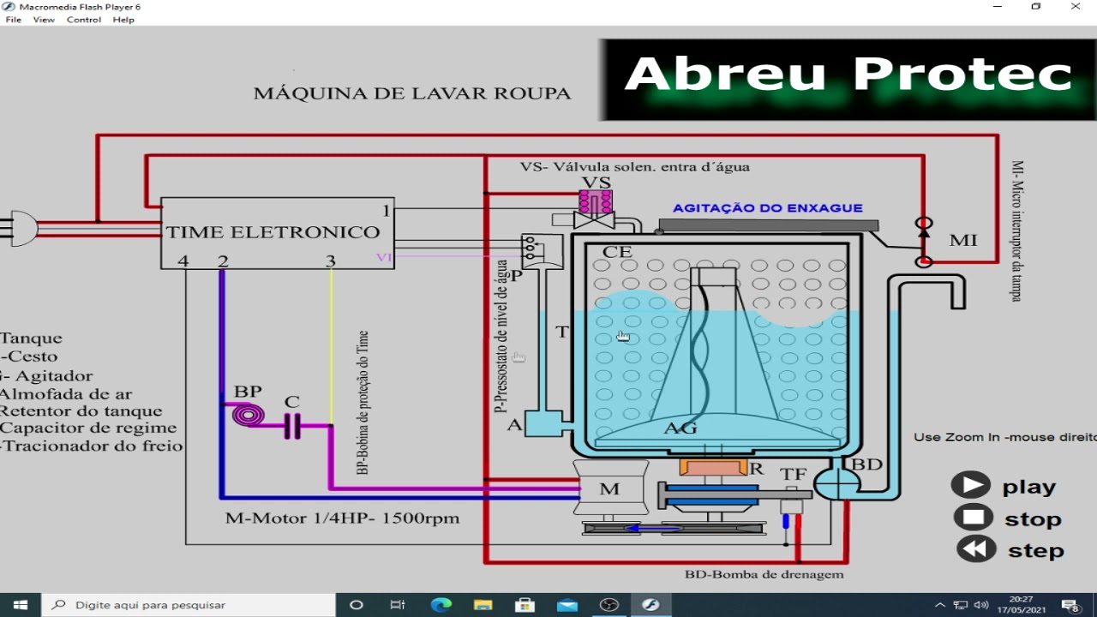Click the Flash Player taskbar icon
This screenshot has height=617, width=1097.
point(650,604)
